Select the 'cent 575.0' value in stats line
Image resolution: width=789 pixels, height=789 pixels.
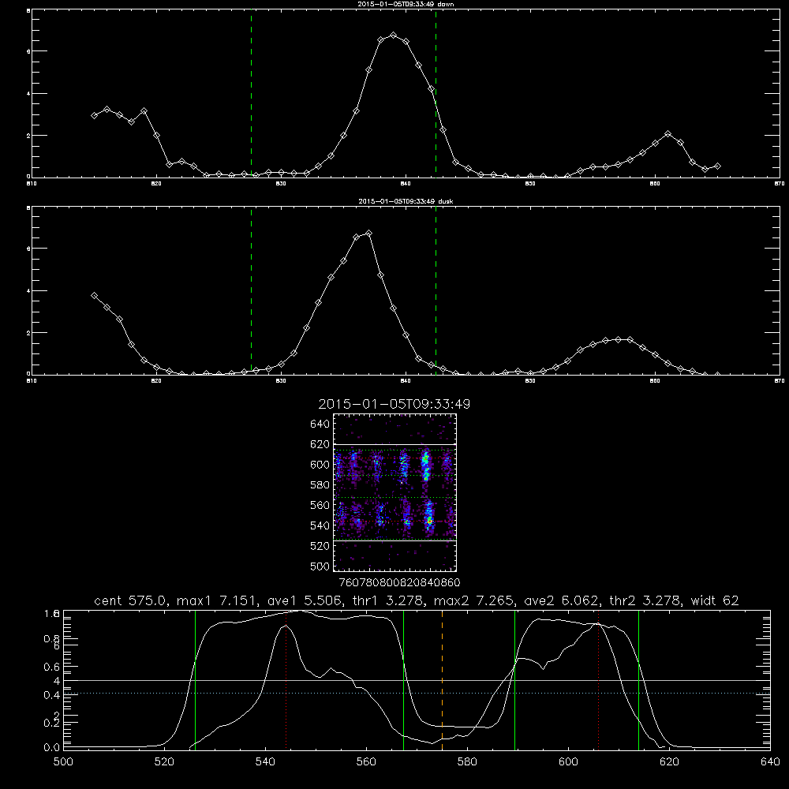[x=133, y=600]
